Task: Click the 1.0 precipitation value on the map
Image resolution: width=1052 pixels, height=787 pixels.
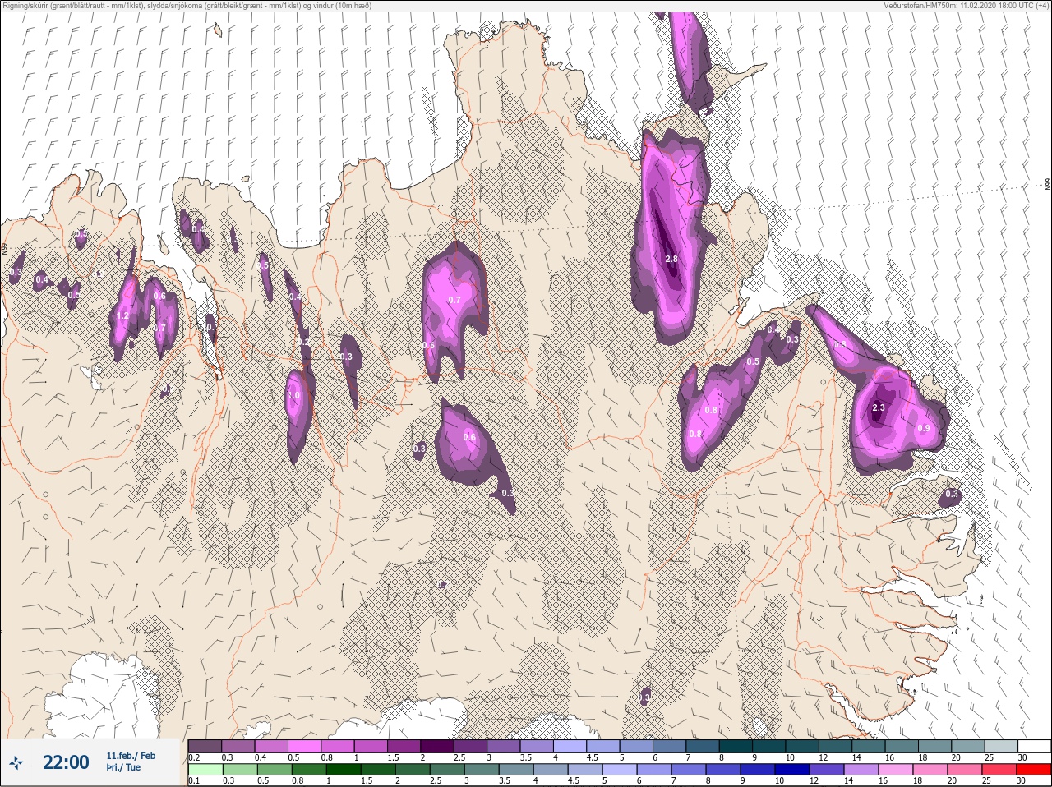Action: (x=294, y=396)
